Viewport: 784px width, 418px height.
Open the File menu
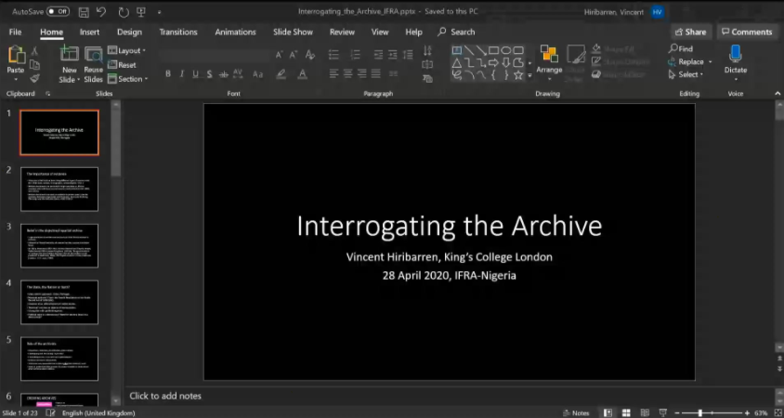(16, 32)
